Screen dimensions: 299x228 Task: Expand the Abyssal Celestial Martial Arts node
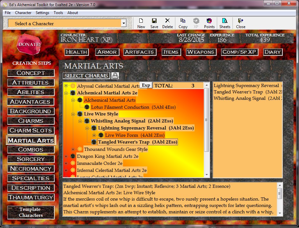pos(66,86)
